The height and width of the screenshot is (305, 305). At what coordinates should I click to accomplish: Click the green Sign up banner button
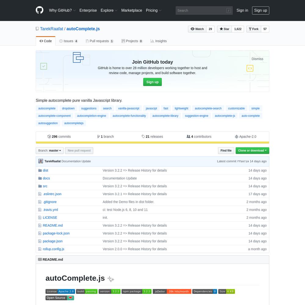152,82
